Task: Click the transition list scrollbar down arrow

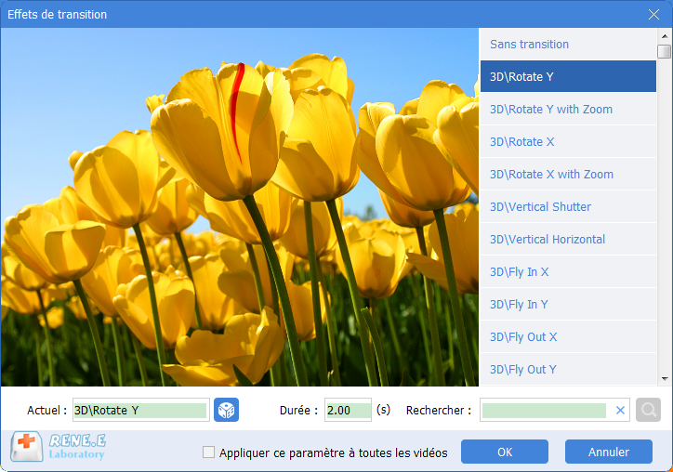Action: 664,379
